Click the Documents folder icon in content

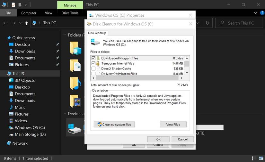[75, 65]
